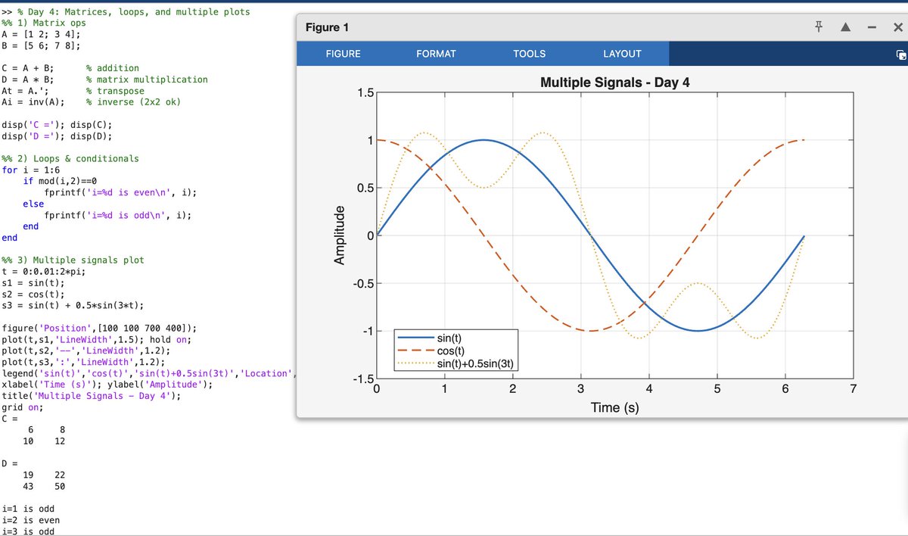The image size is (908, 536).
Task: Select the LAYOUT tab
Action: click(x=622, y=54)
